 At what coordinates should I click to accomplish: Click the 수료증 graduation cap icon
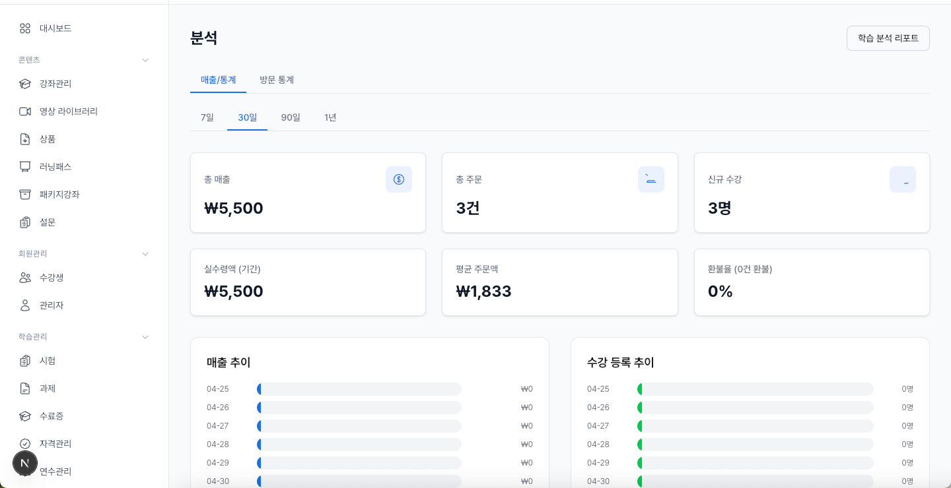tap(25, 416)
